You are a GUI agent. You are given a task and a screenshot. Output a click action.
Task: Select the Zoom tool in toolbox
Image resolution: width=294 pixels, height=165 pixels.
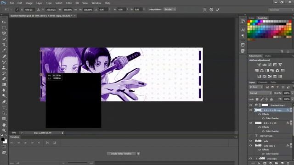tap(4, 130)
